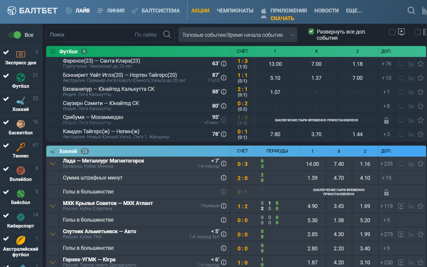The height and width of the screenshot is (267, 427).
Task: Click the Балтбет logo
Action: pyautogui.click(x=32, y=11)
